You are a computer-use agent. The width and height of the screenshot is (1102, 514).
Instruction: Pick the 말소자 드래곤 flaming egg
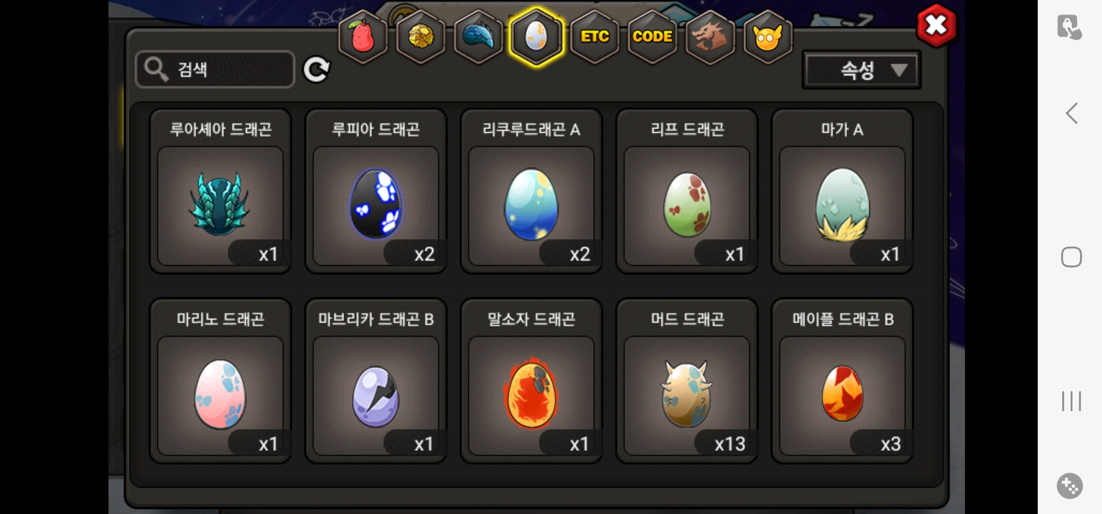coord(531,381)
